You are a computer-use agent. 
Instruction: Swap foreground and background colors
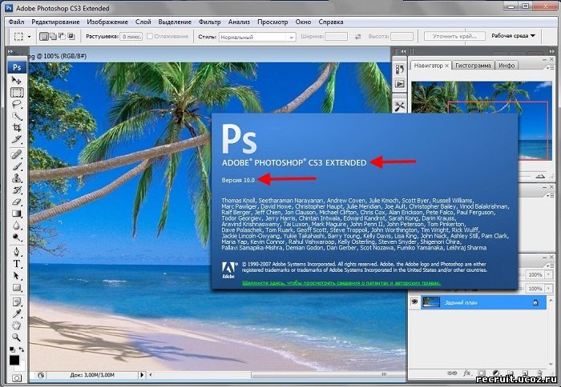tap(22, 349)
